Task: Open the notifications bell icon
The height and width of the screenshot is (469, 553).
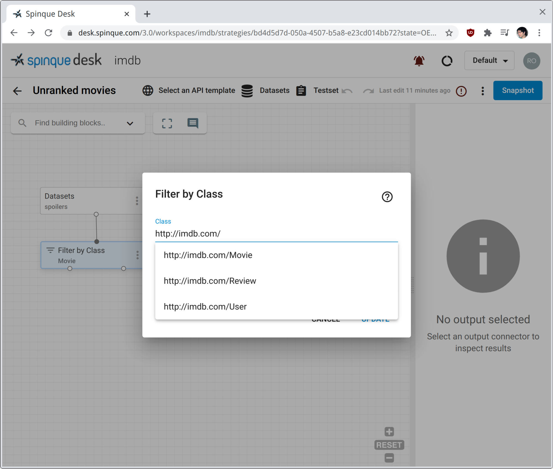Action: 419,61
